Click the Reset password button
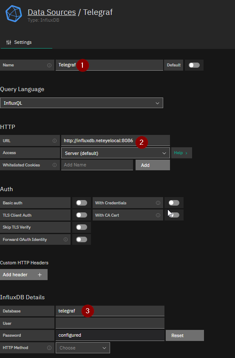The image size is (235, 358). [185, 335]
